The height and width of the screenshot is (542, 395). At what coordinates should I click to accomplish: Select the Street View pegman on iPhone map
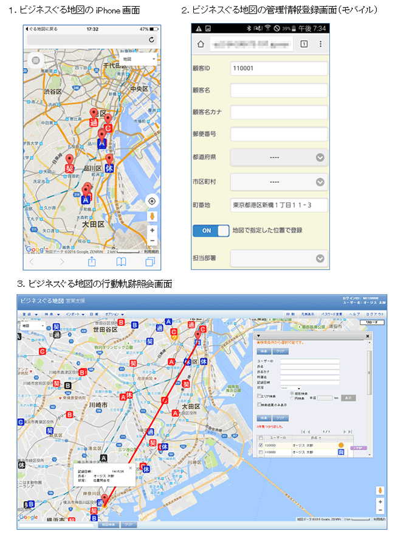coord(152,217)
